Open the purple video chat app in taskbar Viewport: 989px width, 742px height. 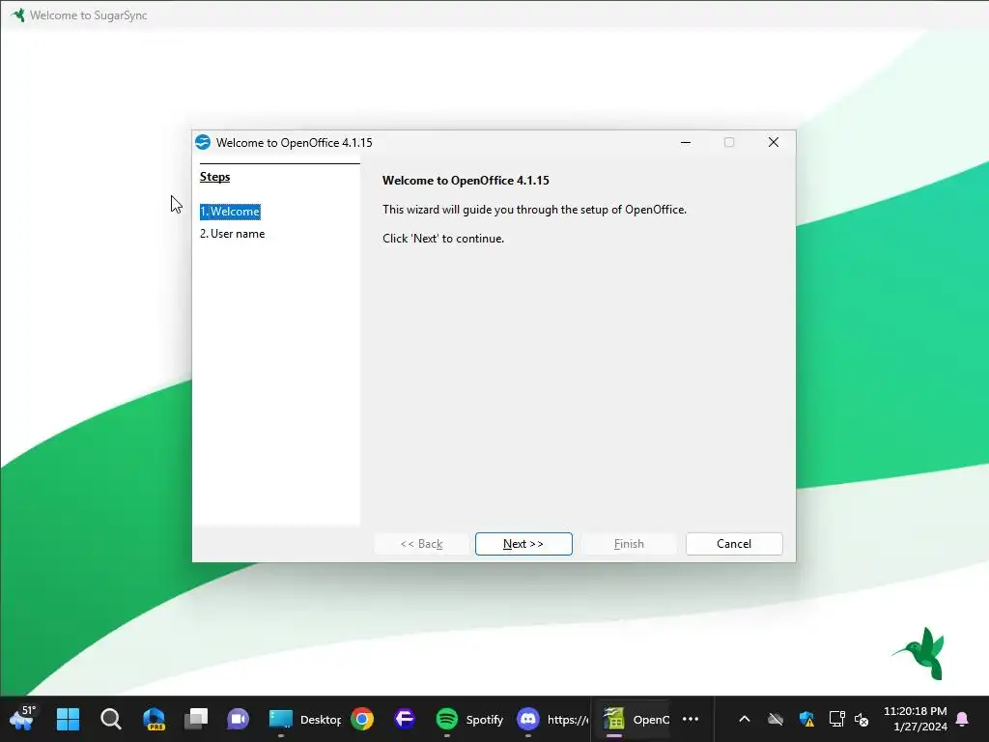click(x=238, y=719)
